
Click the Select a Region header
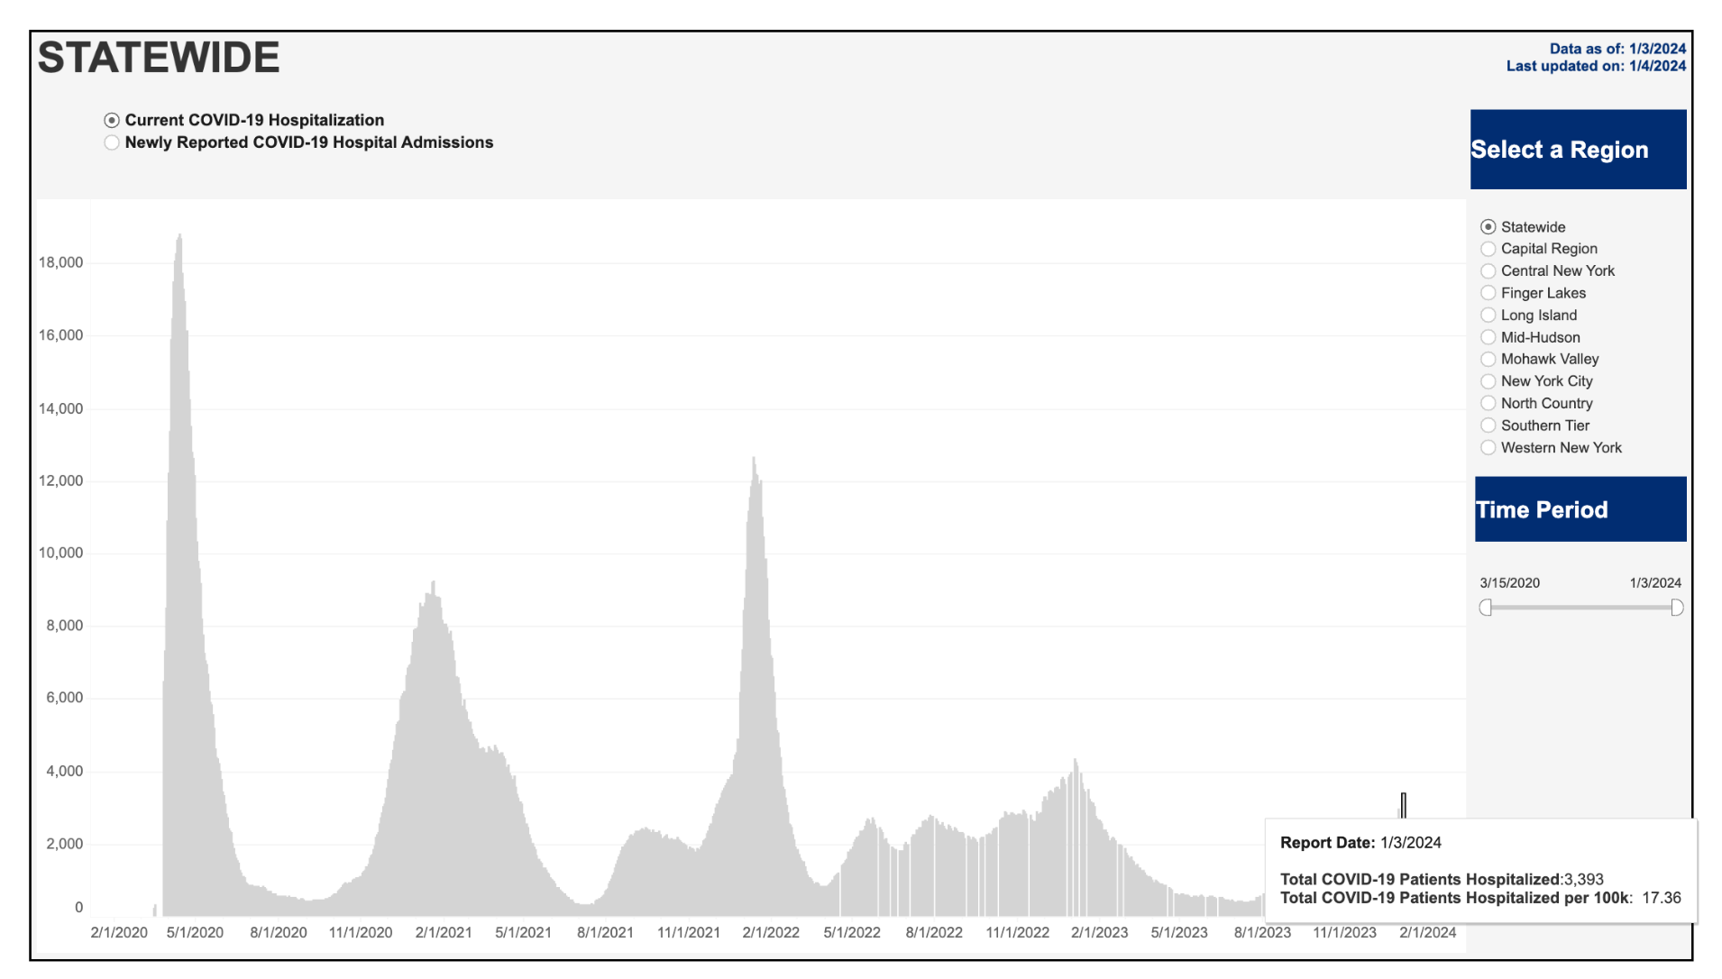1578,150
